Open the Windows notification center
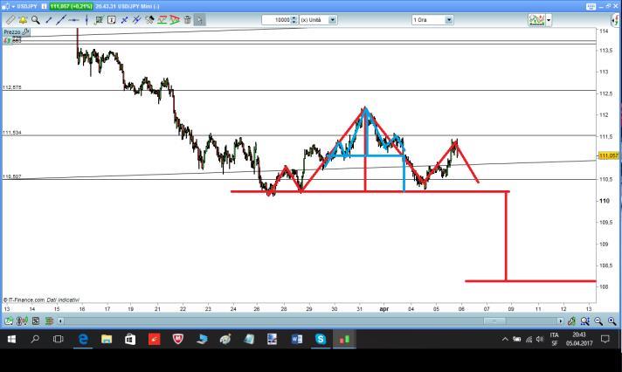 [x=605, y=339]
